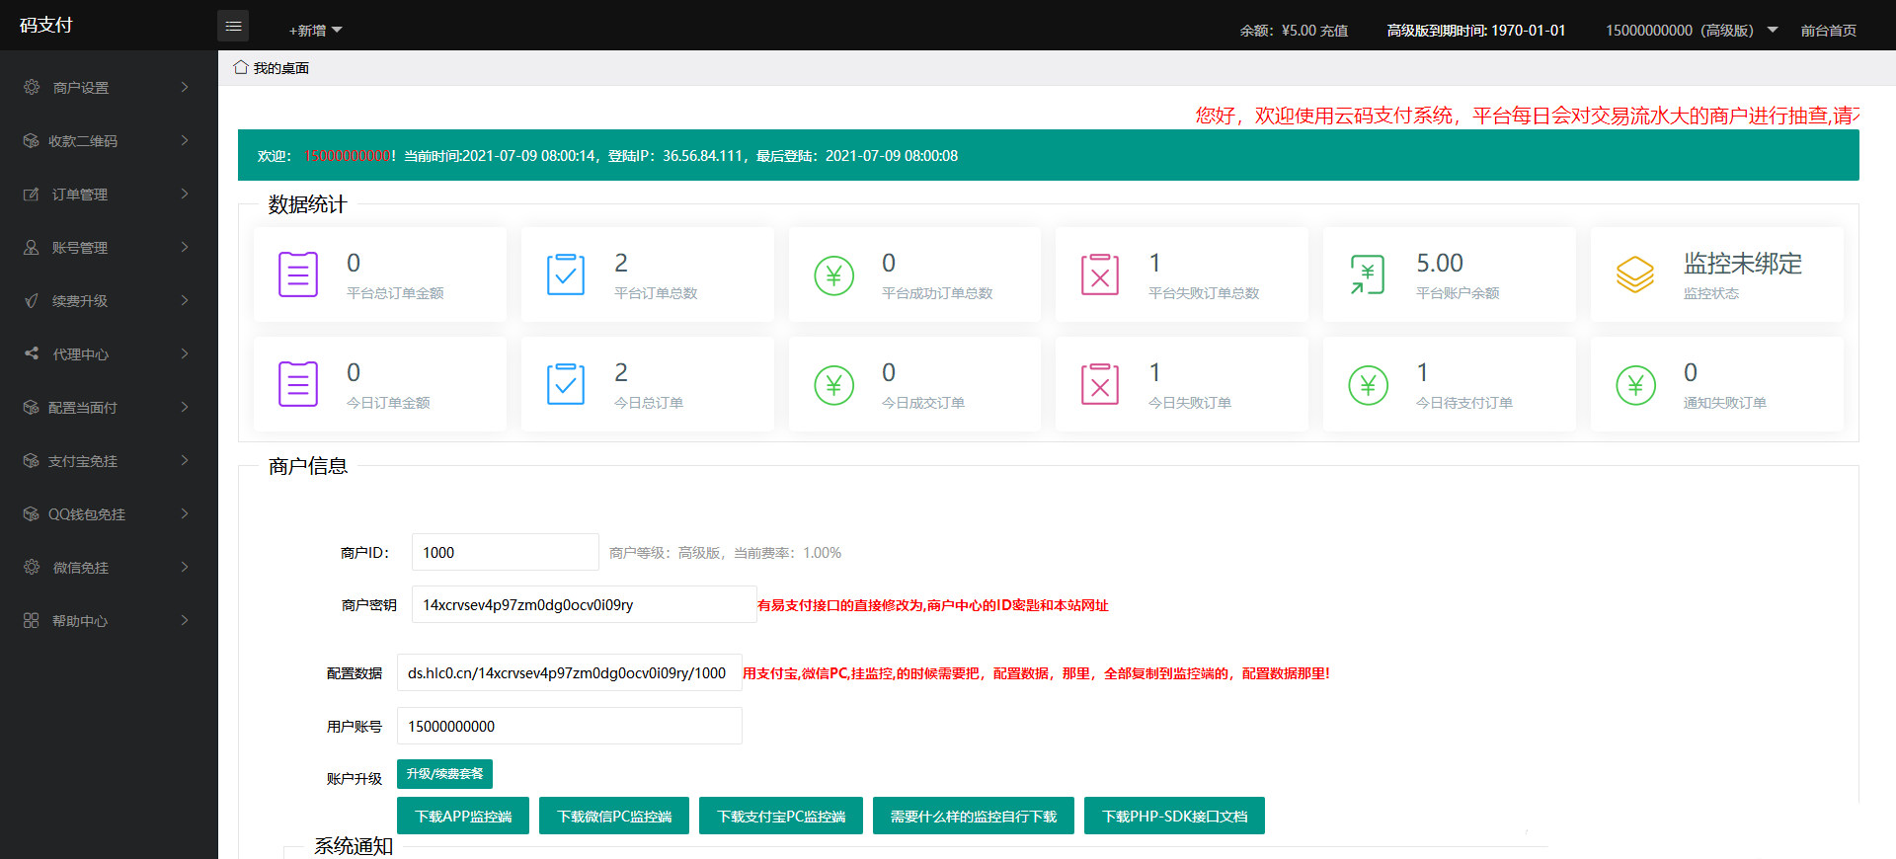
Task: Toggle the sidebar collapse hamburger icon
Action: pyautogui.click(x=233, y=26)
